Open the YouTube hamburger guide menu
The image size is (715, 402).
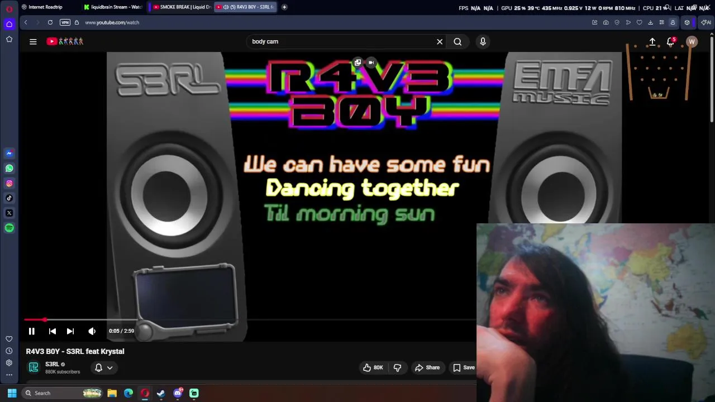tap(33, 41)
